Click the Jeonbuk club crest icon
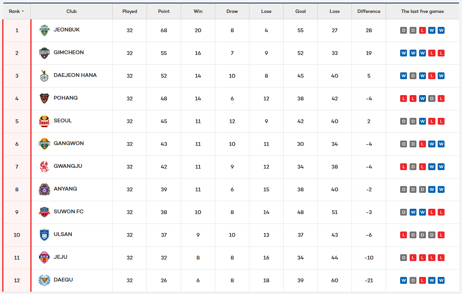Image resolution: width=462 pixels, height=294 pixels. pyautogui.click(x=44, y=30)
